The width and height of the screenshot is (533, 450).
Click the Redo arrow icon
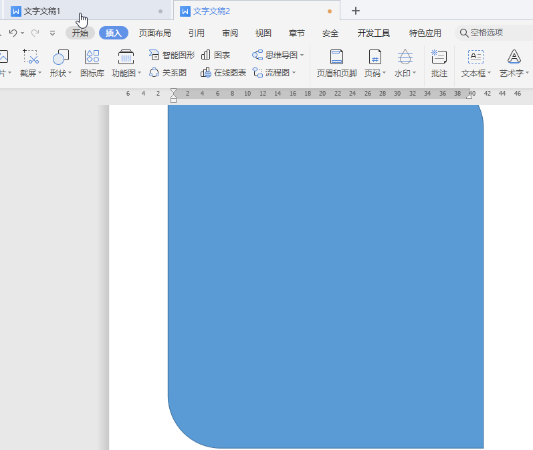coord(35,33)
